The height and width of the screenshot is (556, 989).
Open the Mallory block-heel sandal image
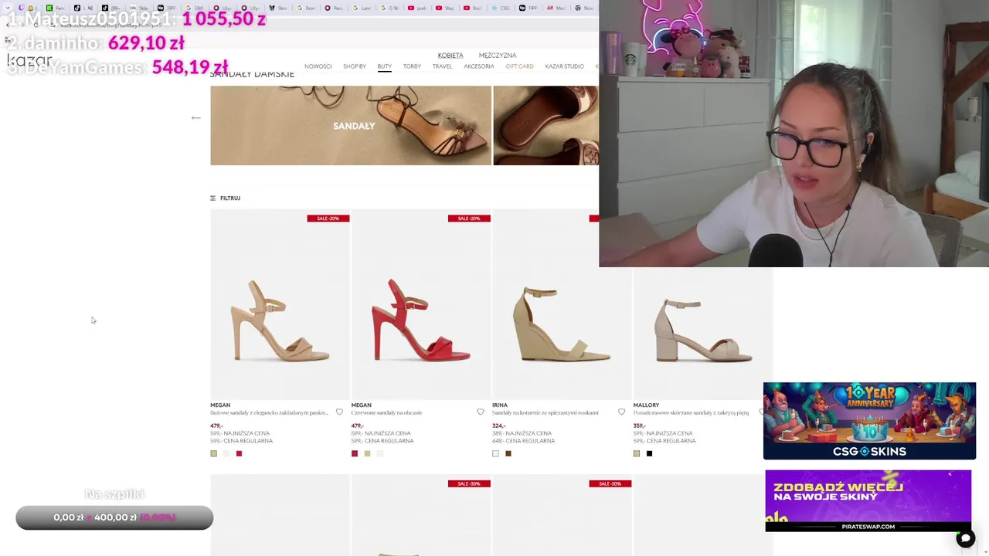pyautogui.click(x=703, y=334)
